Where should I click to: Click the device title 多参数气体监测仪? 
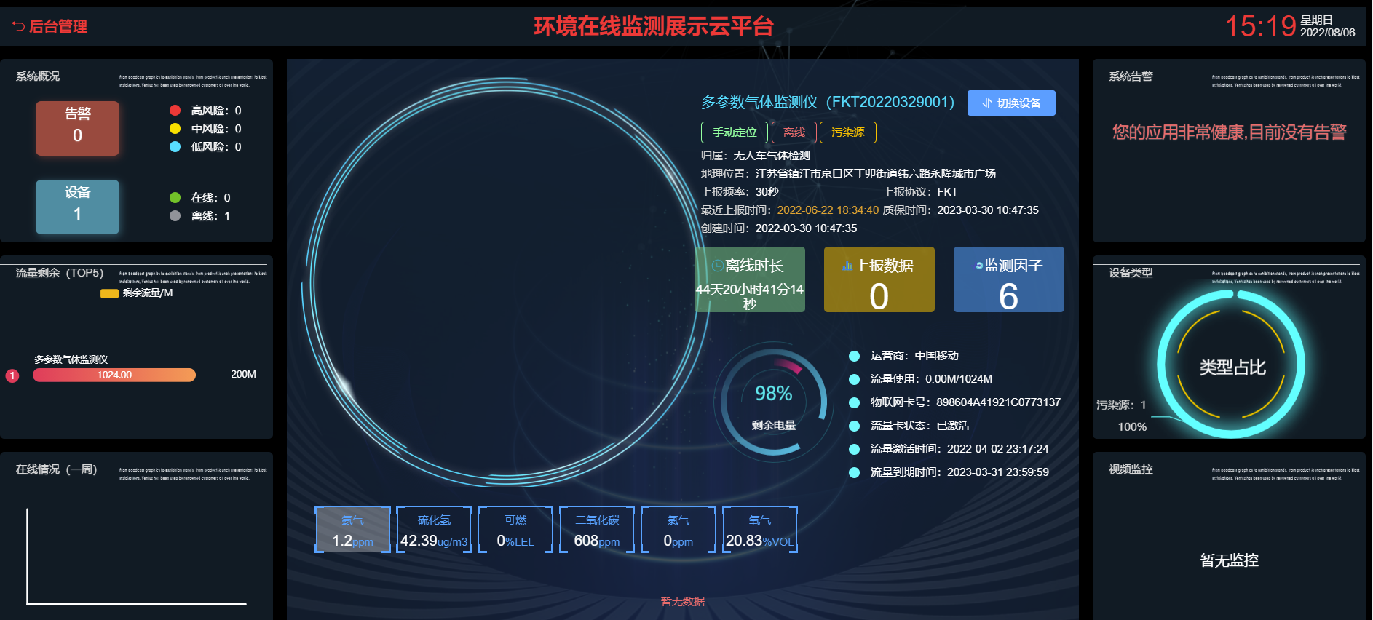coord(828,103)
